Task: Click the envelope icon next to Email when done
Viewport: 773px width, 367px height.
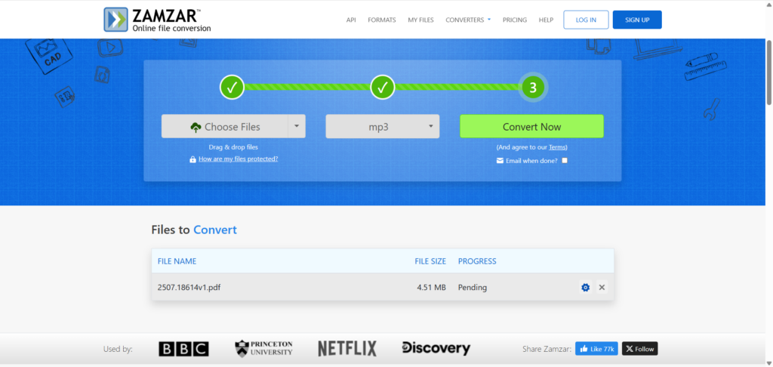Action: 500,160
